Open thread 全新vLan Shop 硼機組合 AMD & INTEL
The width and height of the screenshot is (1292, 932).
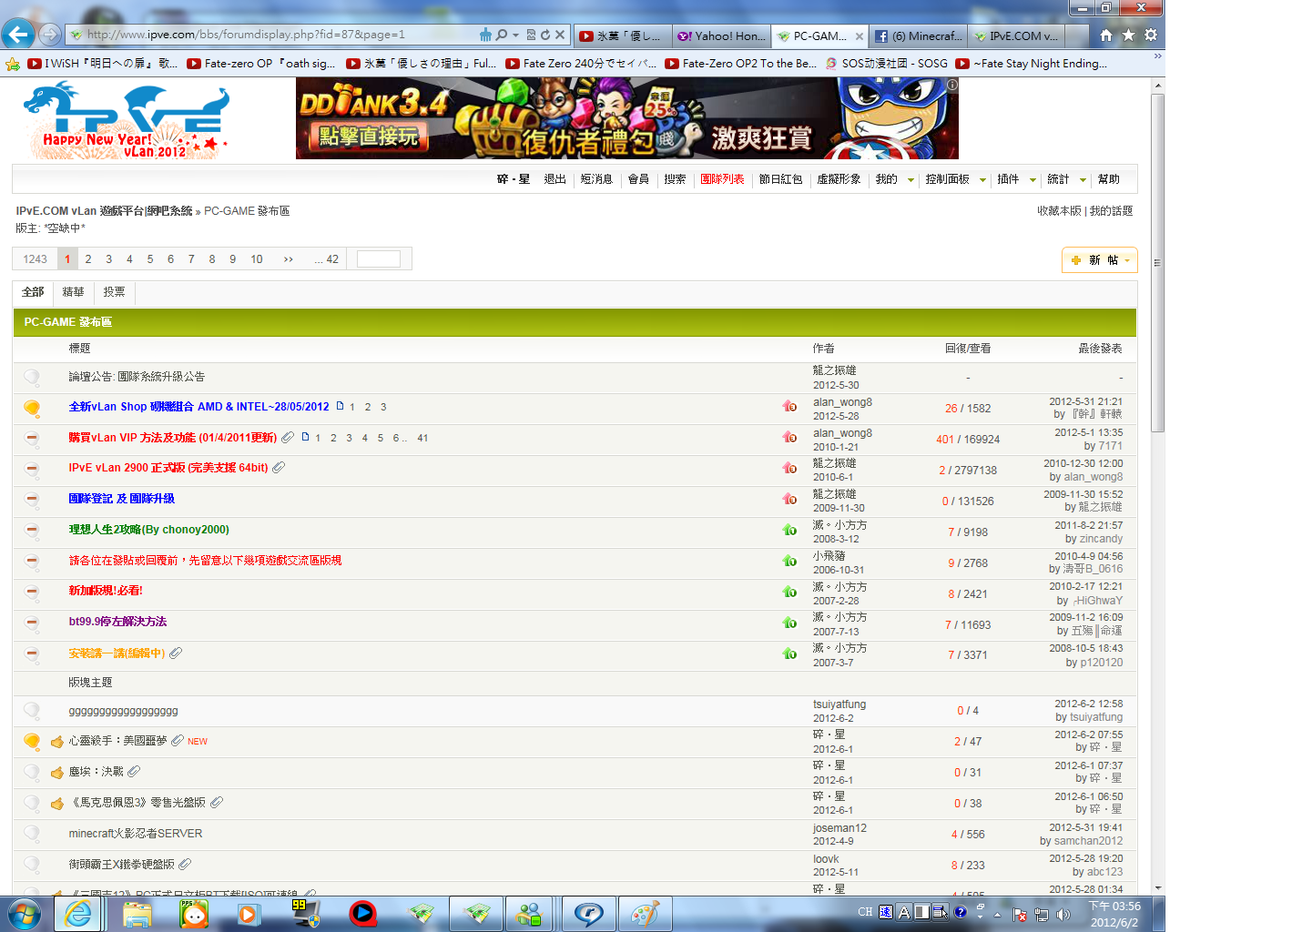tap(198, 407)
